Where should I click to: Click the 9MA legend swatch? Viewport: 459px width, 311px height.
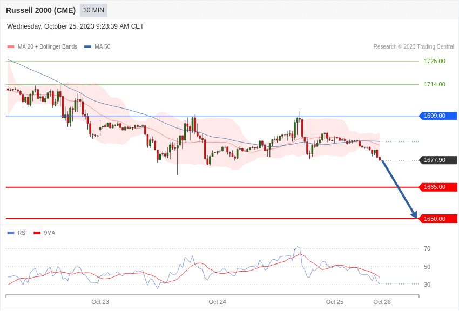pyautogui.click(x=37, y=233)
